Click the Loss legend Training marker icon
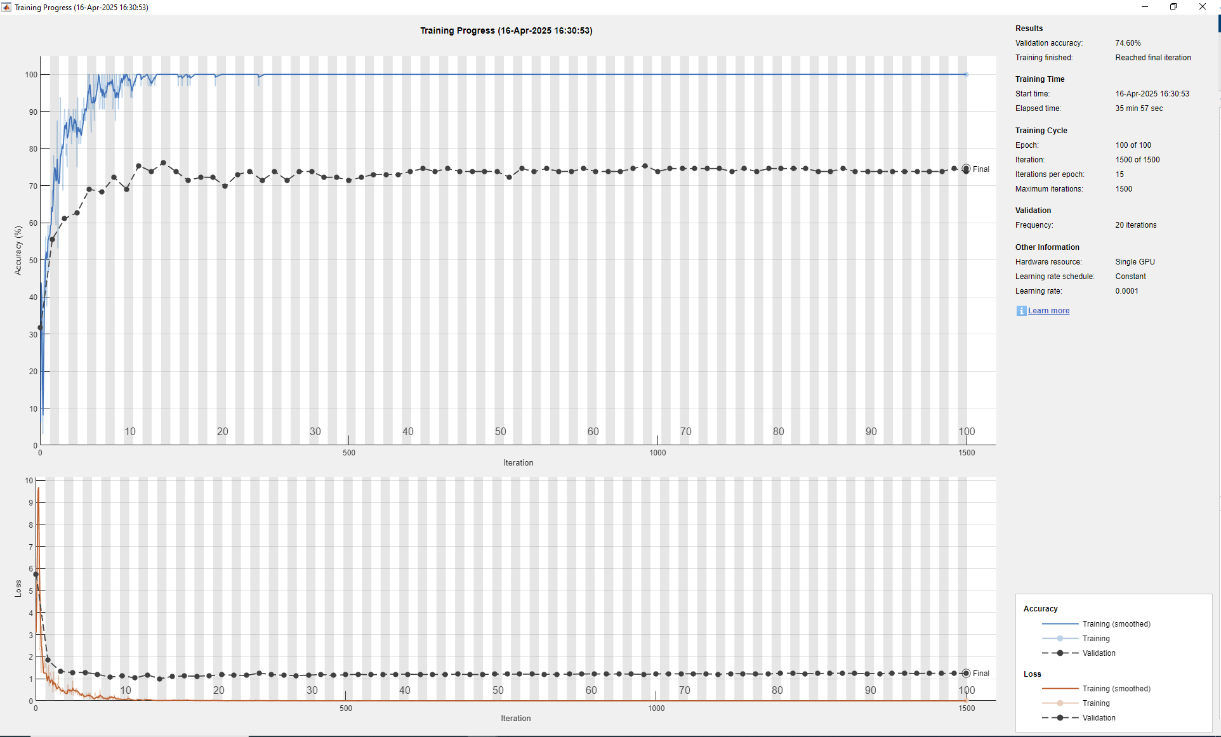Screen dimensions: 1221x737 point(1060,703)
